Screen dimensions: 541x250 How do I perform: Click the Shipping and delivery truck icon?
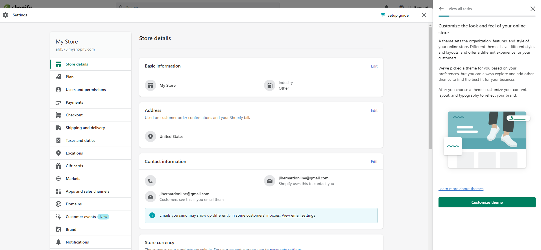[58, 128]
